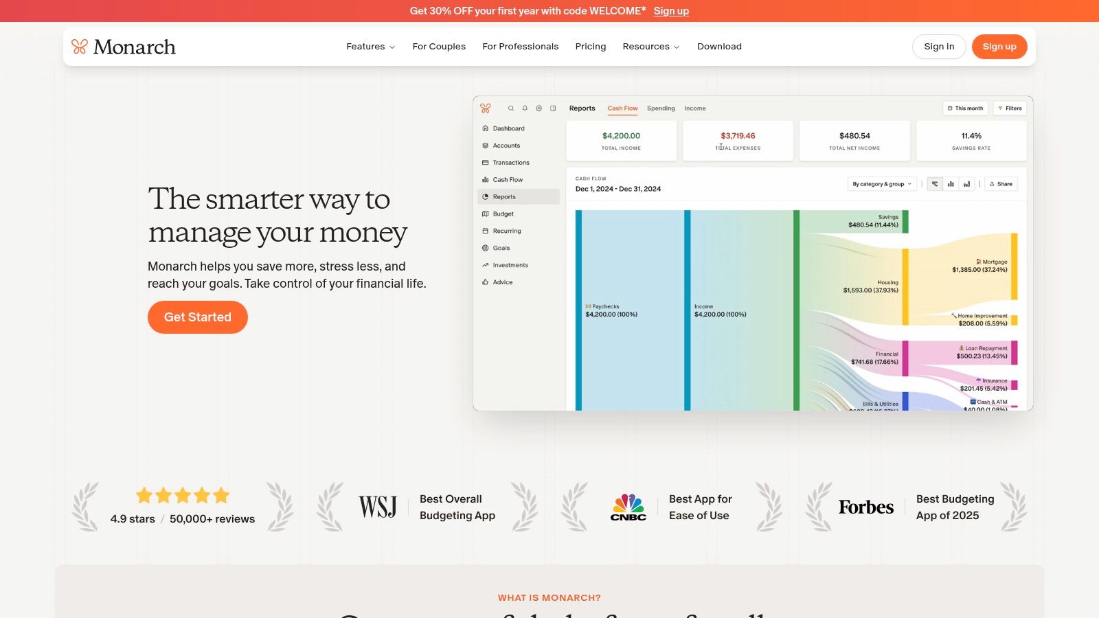Click the 50,000+ reviews text
The height and width of the screenshot is (618, 1099).
click(212, 519)
